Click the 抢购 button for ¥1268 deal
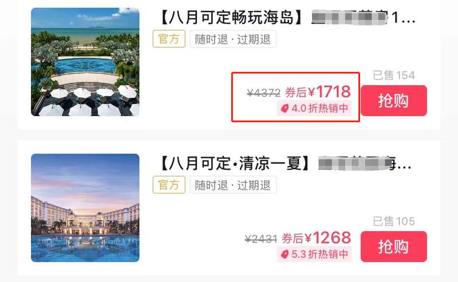This screenshot has height=282, width=458. [x=394, y=247]
